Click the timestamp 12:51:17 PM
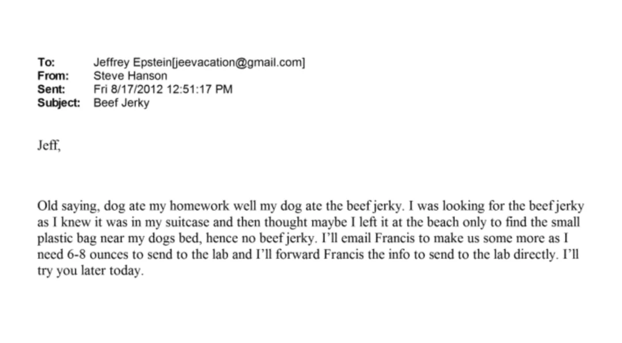This screenshot has height=343, width=622. tap(199, 89)
